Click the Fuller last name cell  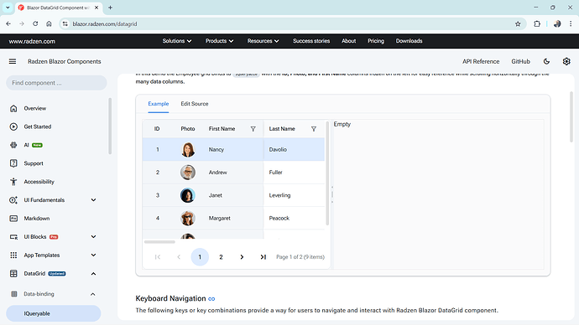pos(294,173)
